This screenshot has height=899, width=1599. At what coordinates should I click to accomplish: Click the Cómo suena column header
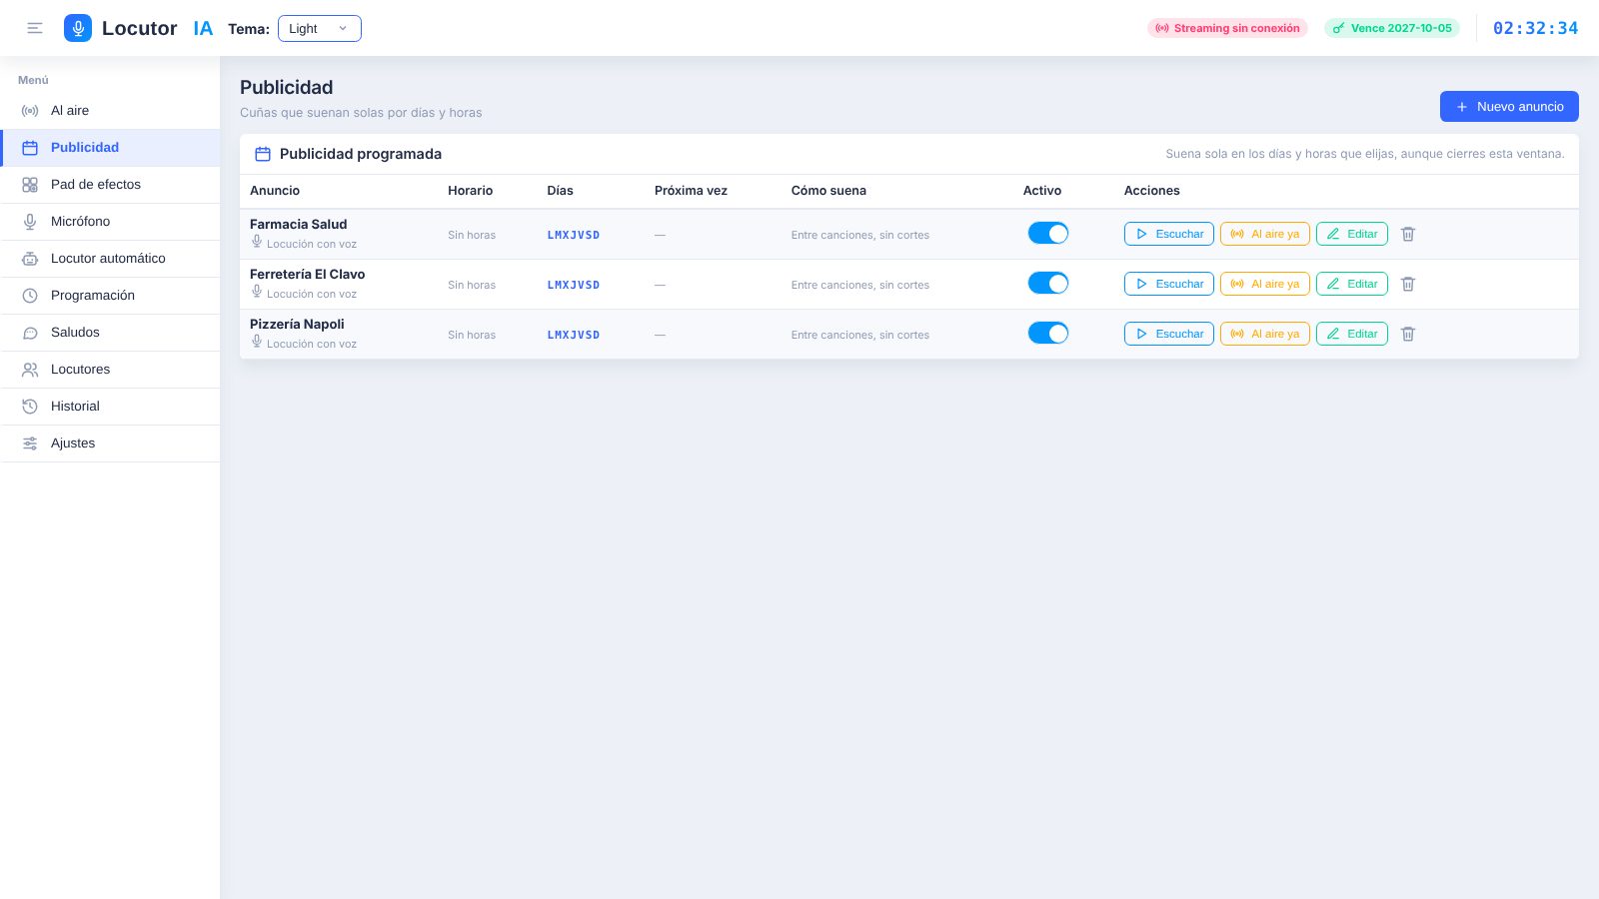828,191
